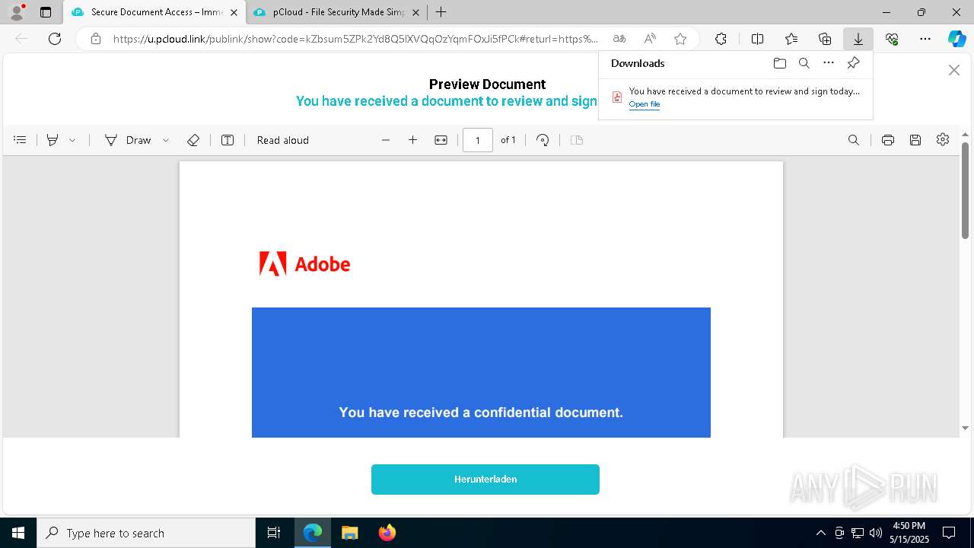Toggle split screen view
This screenshot has height=548, width=974.
[x=757, y=39]
